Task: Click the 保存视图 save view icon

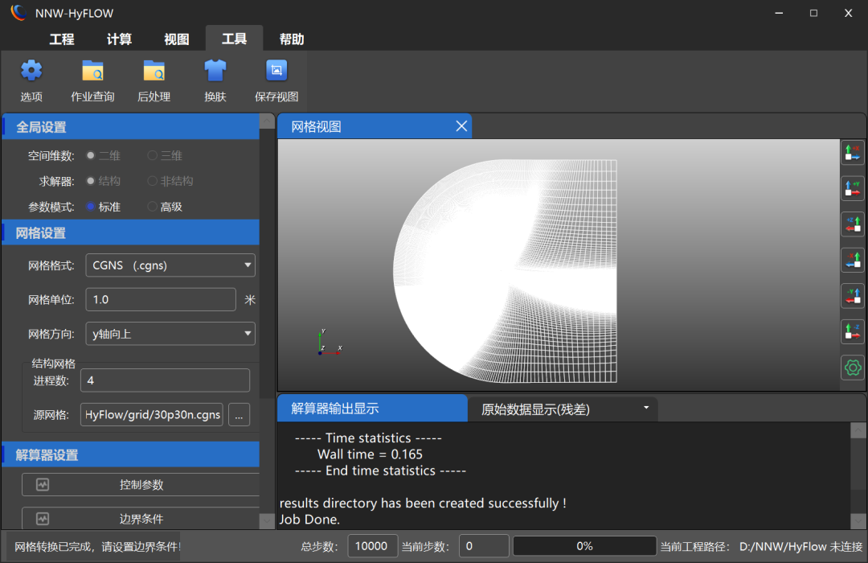Action: click(x=276, y=80)
